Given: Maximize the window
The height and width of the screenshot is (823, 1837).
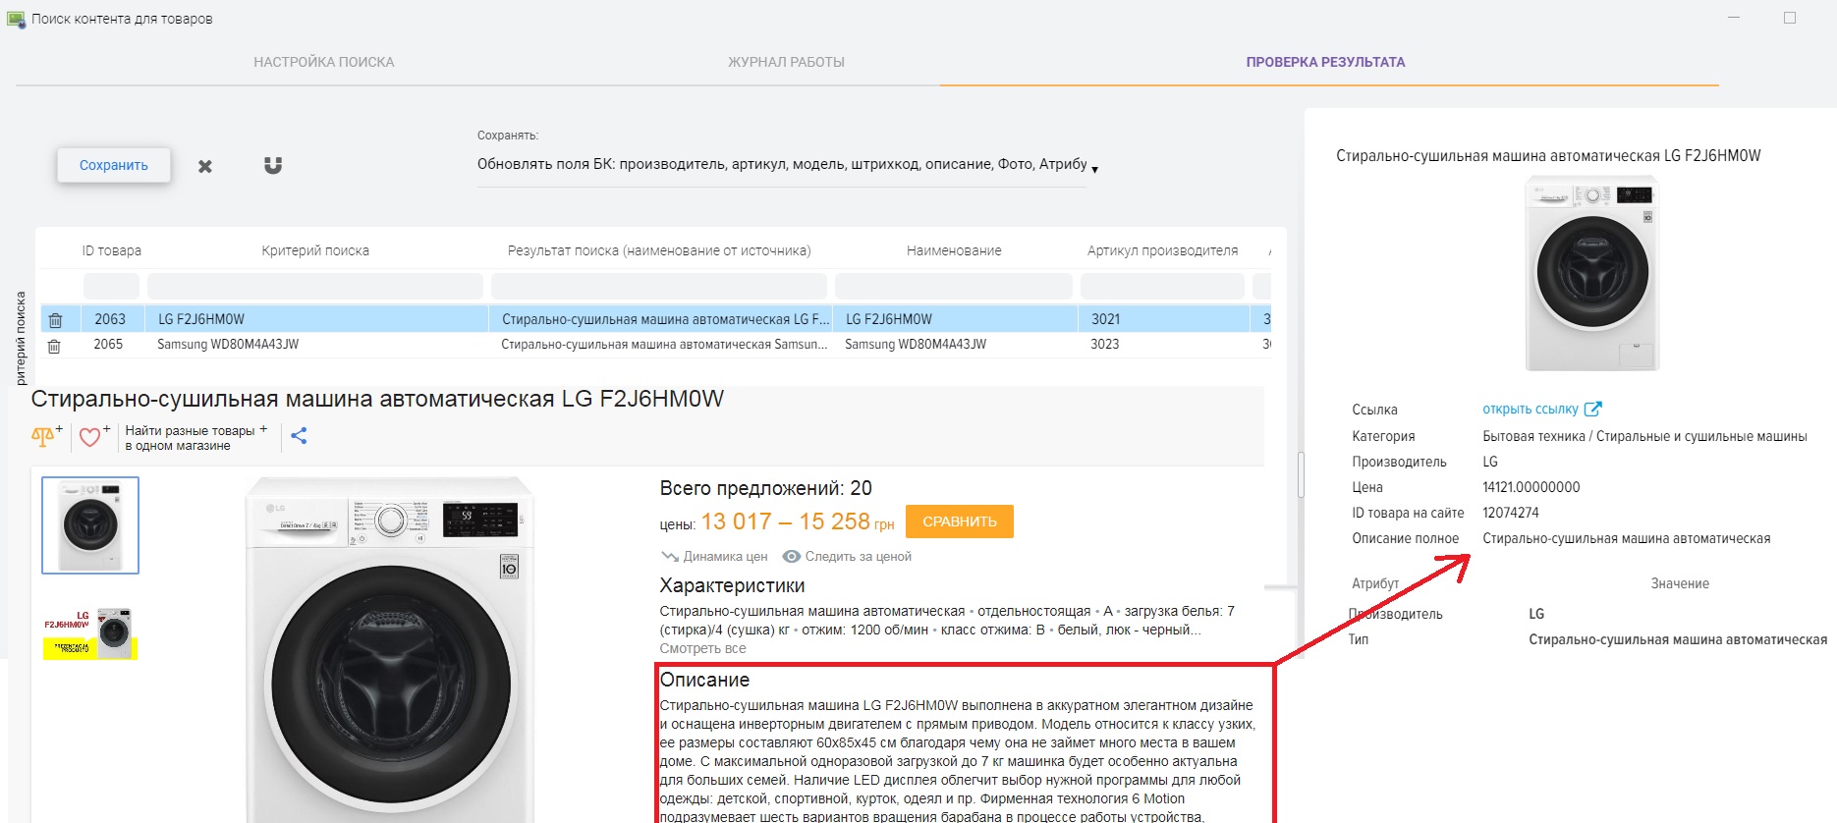Looking at the screenshot, I should point(1790,18).
